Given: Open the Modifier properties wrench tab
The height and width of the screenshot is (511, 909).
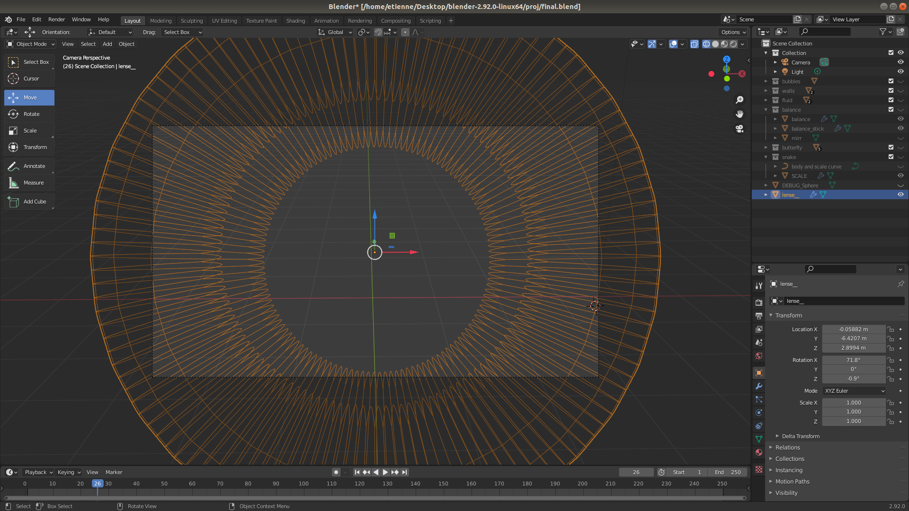Looking at the screenshot, I should click(759, 386).
